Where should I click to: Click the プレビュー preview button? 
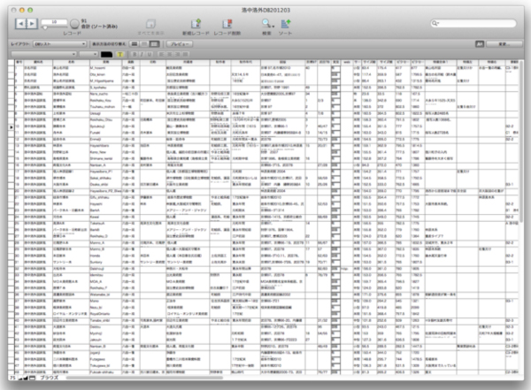(x=180, y=44)
